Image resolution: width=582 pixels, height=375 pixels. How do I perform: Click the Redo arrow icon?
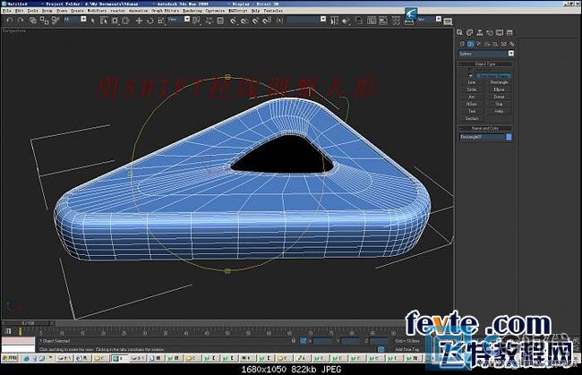pyautogui.click(x=21, y=21)
